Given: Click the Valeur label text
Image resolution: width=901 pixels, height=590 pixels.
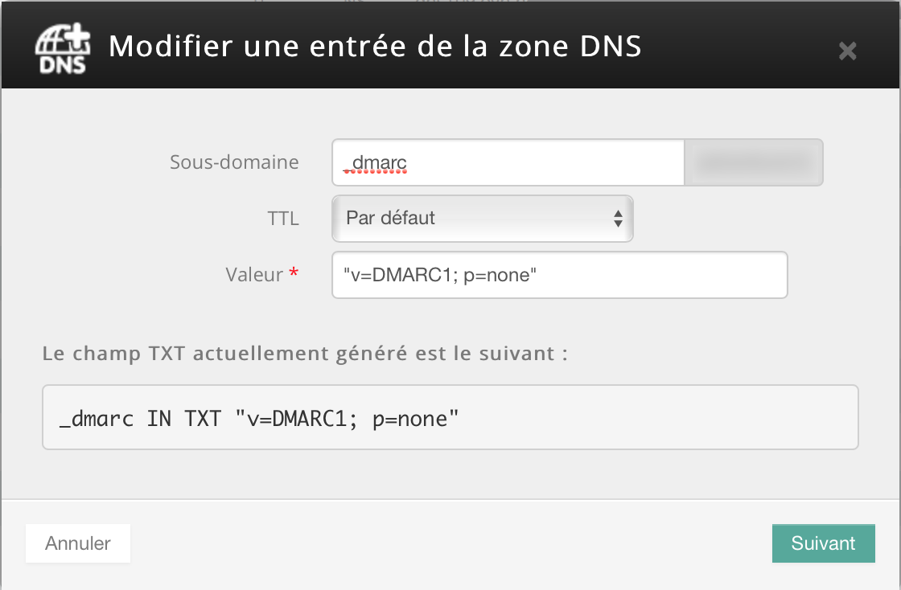Looking at the screenshot, I should click(x=254, y=275).
